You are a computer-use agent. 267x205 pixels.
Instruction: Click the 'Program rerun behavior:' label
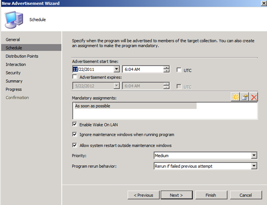pos(94,166)
